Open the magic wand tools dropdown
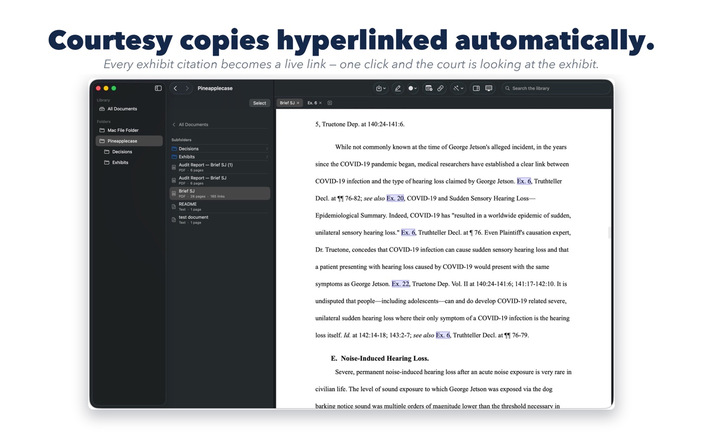 pyautogui.click(x=458, y=88)
